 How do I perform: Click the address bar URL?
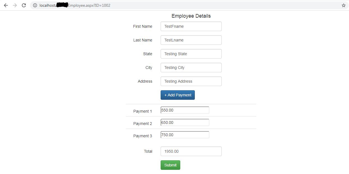(75, 5)
